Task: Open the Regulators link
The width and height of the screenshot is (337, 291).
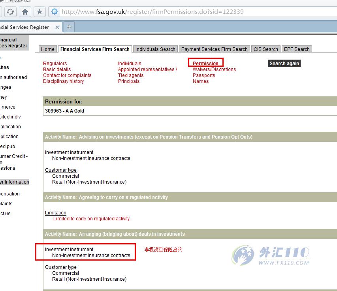Action: coord(55,63)
